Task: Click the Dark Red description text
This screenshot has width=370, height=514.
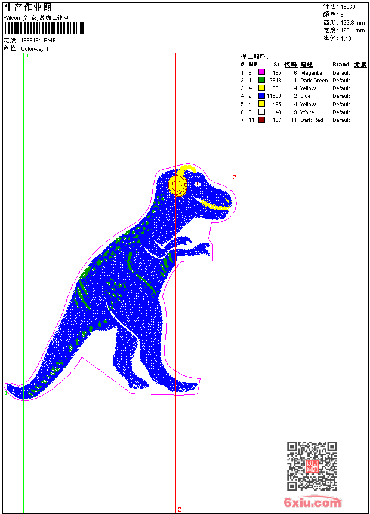Action: 312,120
